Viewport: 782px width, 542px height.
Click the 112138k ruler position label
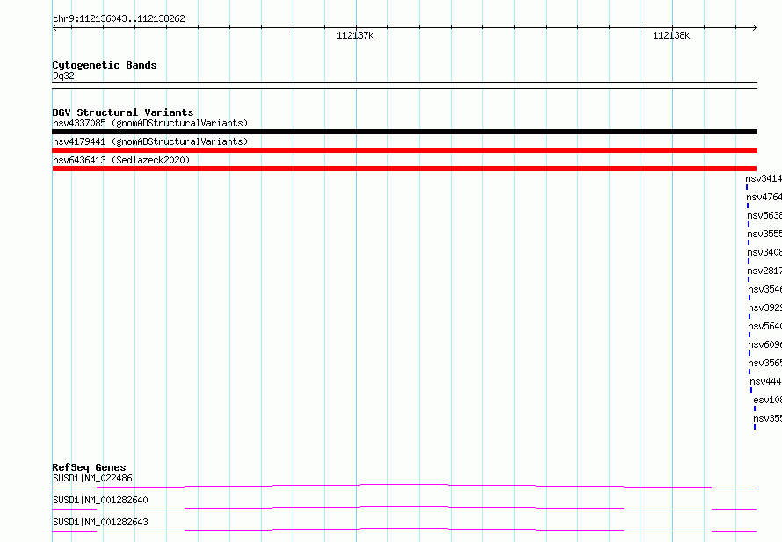[x=671, y=35]
